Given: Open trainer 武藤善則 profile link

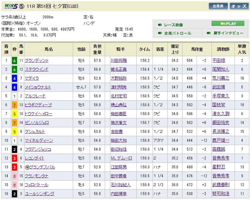Looking at the screenshot, I should pos(221,185).
